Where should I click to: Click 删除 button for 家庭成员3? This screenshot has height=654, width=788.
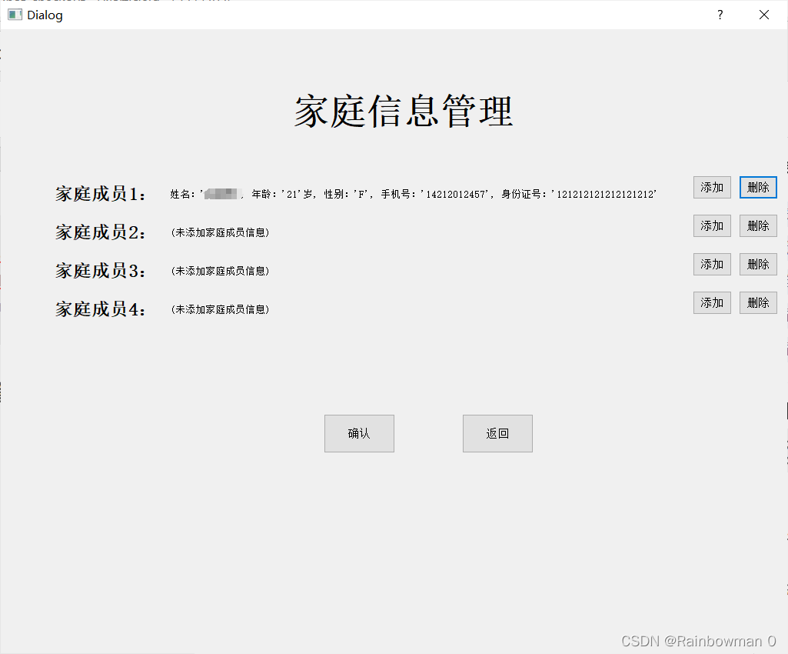[758, 264]
